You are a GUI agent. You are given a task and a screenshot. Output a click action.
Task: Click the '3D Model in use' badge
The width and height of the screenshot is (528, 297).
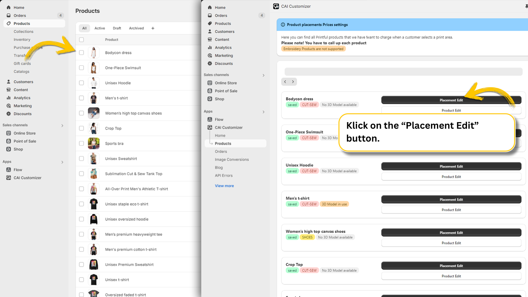334,204
